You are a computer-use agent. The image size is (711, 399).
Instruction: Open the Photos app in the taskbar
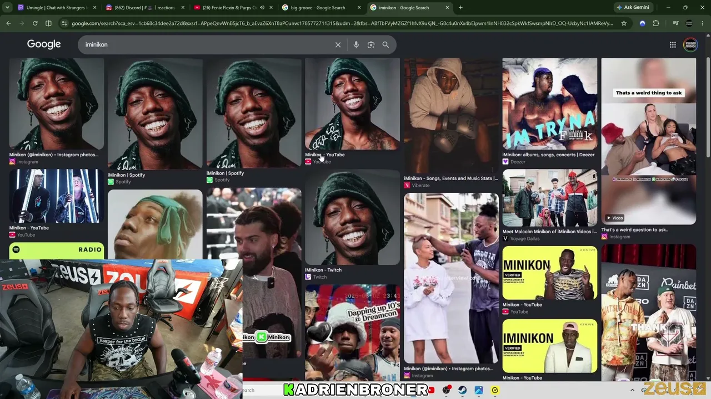(478, 390)
